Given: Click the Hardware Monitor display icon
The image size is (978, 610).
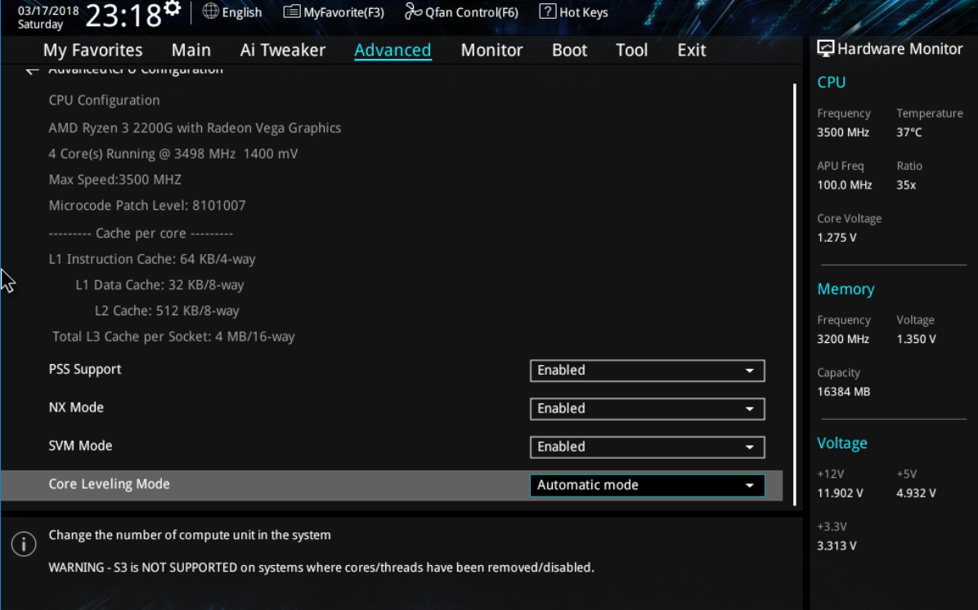Looking at the screenshot, I should [x=825, y=49].
